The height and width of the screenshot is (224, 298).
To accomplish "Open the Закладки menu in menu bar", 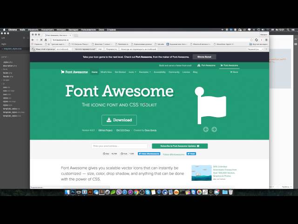I will [74, 30].
